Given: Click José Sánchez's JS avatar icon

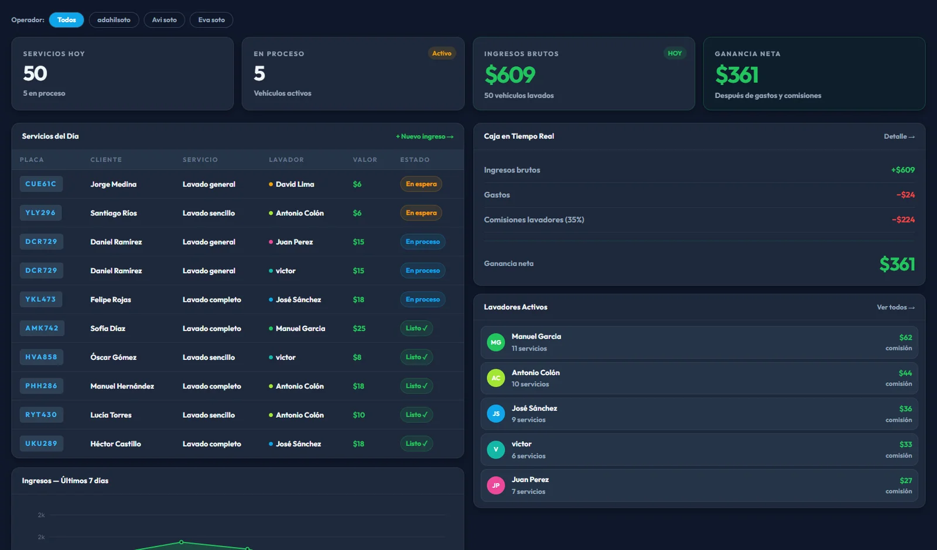Looking at the screenshot, I should tap(496, 414).
